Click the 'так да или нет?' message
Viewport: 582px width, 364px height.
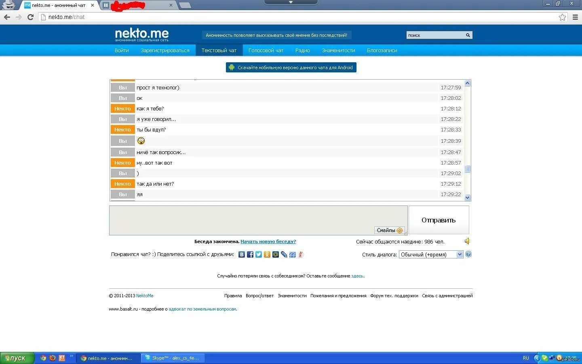[155, 184]
